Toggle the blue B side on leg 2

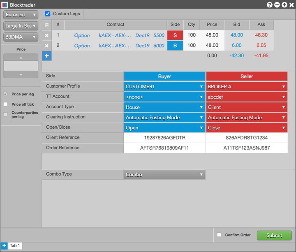pyautogui.click(x=175, y=46)
